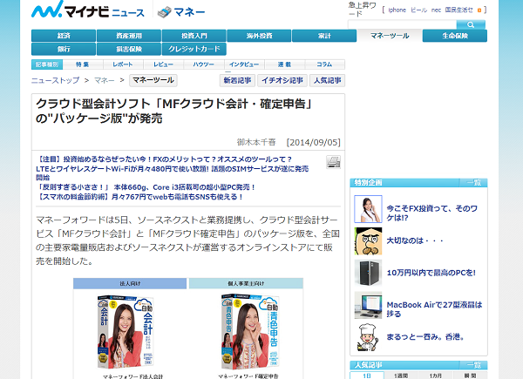Select the マネーツール navigation tab
This screenshot has height=379, width=523.
390,36
